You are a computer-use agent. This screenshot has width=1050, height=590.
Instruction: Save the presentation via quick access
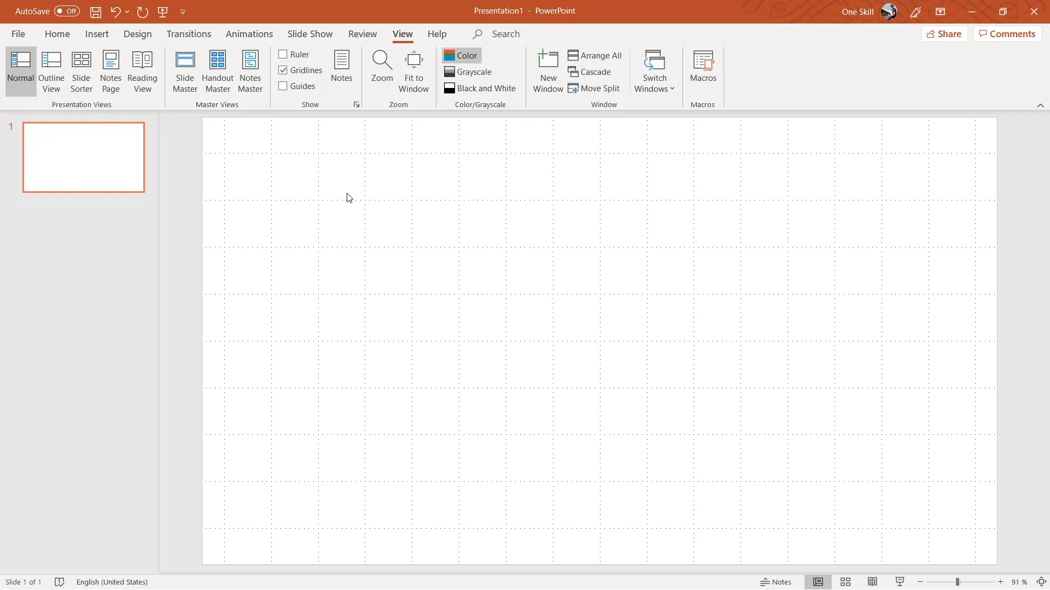tap(96, 11)
